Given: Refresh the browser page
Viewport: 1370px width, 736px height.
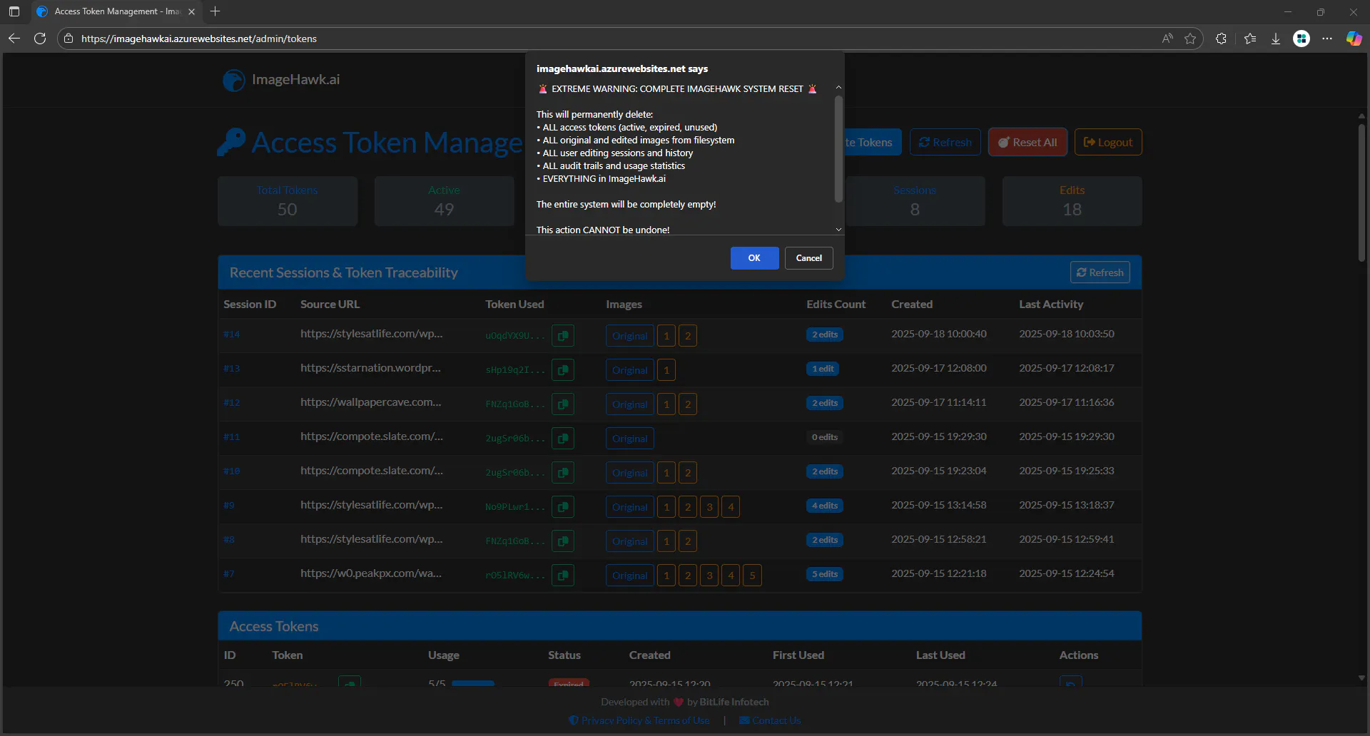Looking at the screenshot, I should click(40, 39).
